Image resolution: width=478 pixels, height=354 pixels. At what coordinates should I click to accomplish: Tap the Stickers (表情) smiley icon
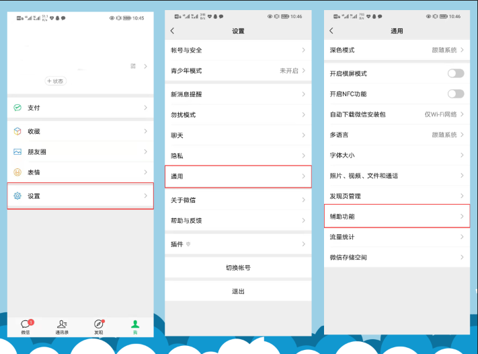click(17, 172)
